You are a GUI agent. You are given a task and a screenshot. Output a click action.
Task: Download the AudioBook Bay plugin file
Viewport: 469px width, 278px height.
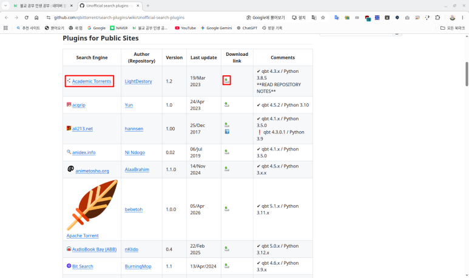227,249
